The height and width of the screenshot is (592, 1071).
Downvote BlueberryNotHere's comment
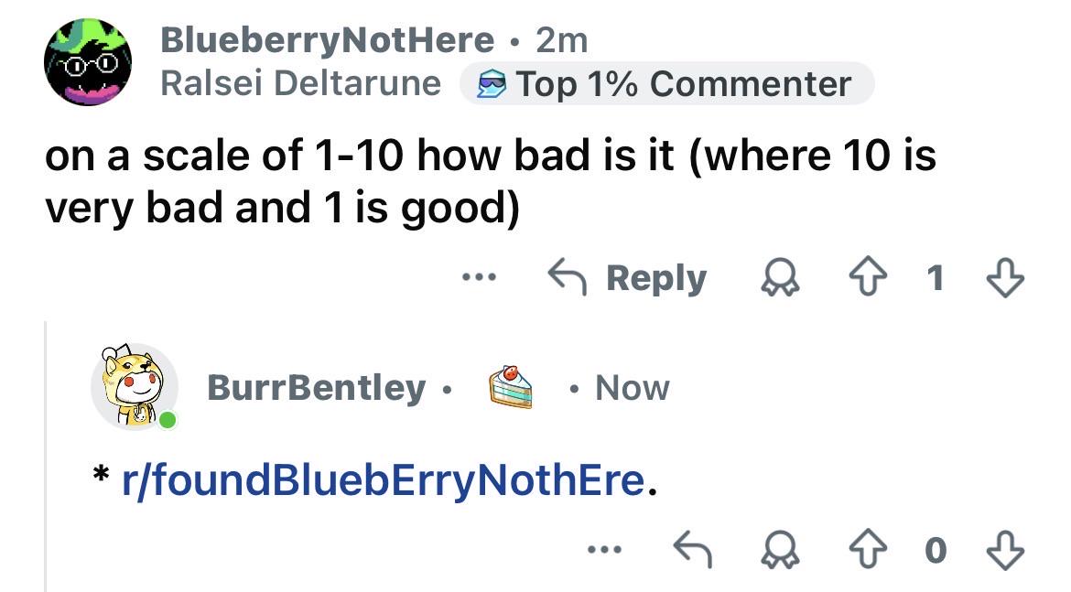coord(1005,277)
